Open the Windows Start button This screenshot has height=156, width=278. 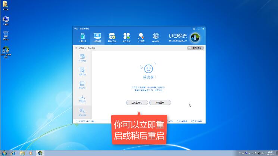click(4, 153)
